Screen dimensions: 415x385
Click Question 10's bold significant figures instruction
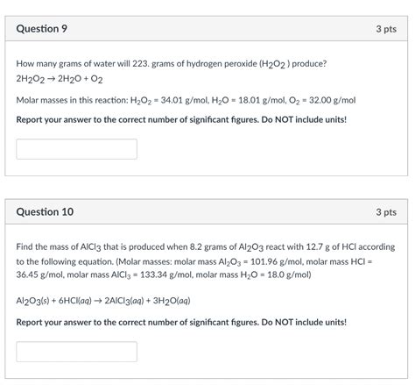pyautogui.click(x=181, y=322)
